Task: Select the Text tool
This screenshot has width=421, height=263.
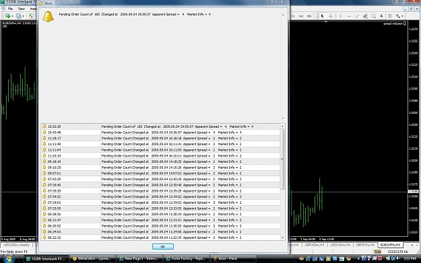Action: pyautogui.click(x=381, y=16)
